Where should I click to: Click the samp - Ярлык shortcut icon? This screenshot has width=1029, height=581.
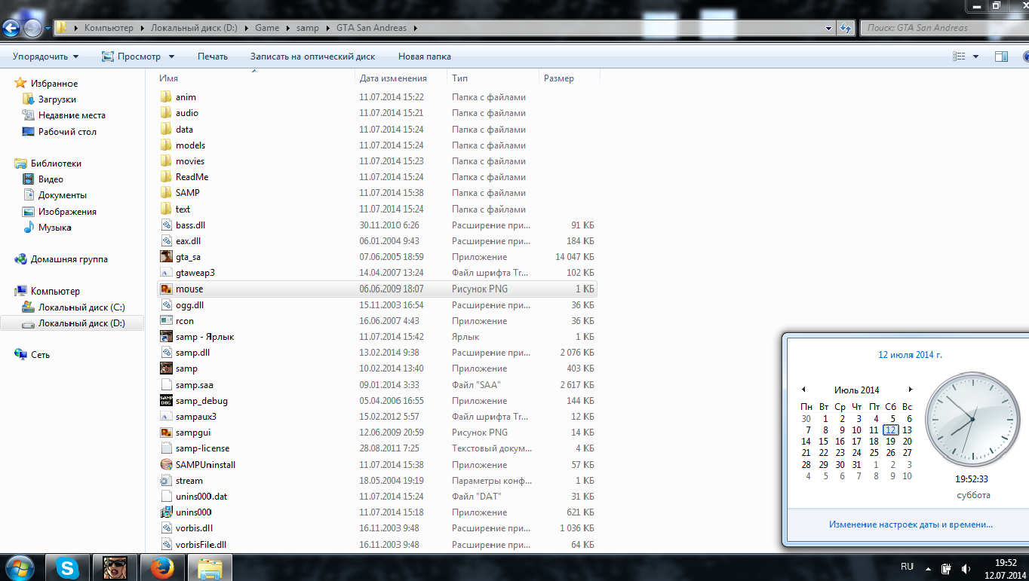pyautogui.click(x=167, y=337)
